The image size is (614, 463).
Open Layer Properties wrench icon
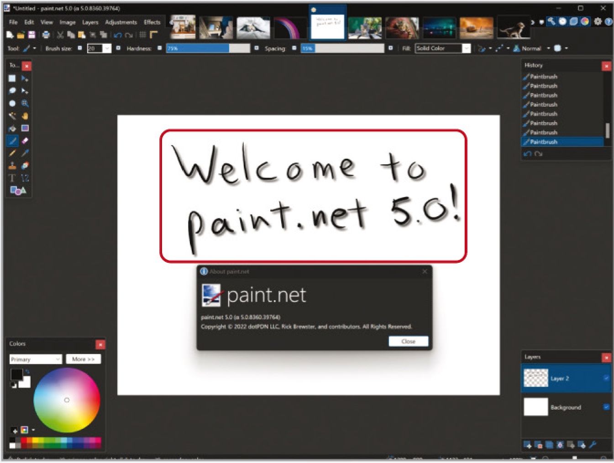(x=593, y=445)
